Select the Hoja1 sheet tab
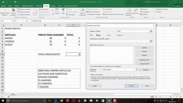This screenshot has width=183, height=103. point(13,94)
